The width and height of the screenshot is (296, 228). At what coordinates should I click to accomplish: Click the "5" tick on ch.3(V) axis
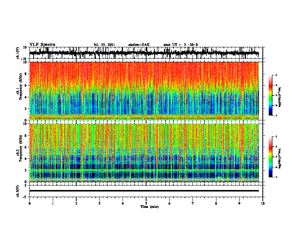26,186
